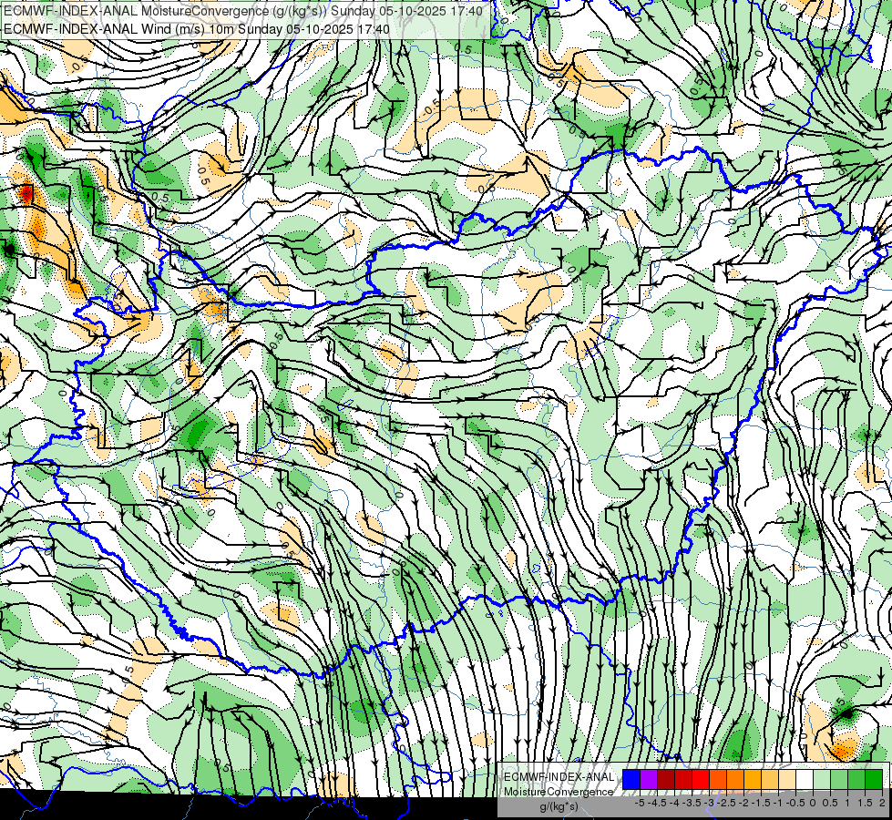The height and width of the screenshot is (820, 892).
Task: Click the '-4.5' tick on the legend
Action: (657, 803)
